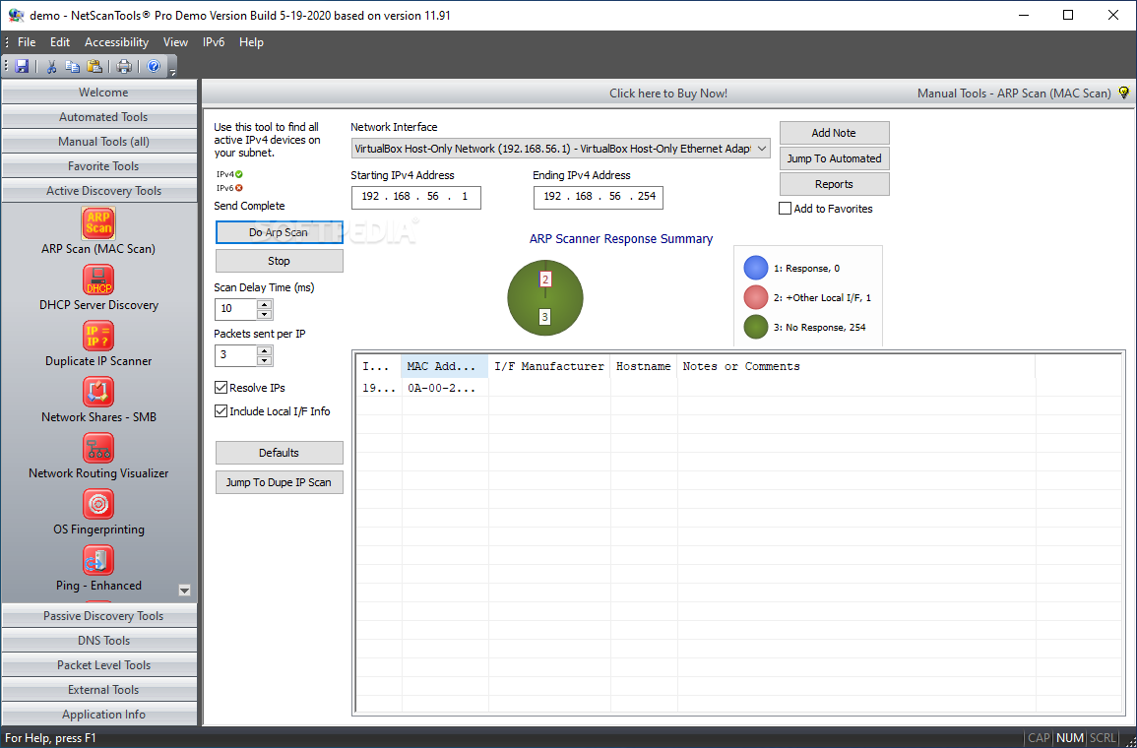Open the File menu

click(x=27, y=42)
